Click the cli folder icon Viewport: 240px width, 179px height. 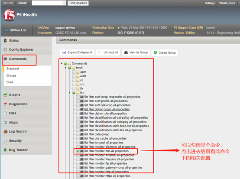click(78, 80)
